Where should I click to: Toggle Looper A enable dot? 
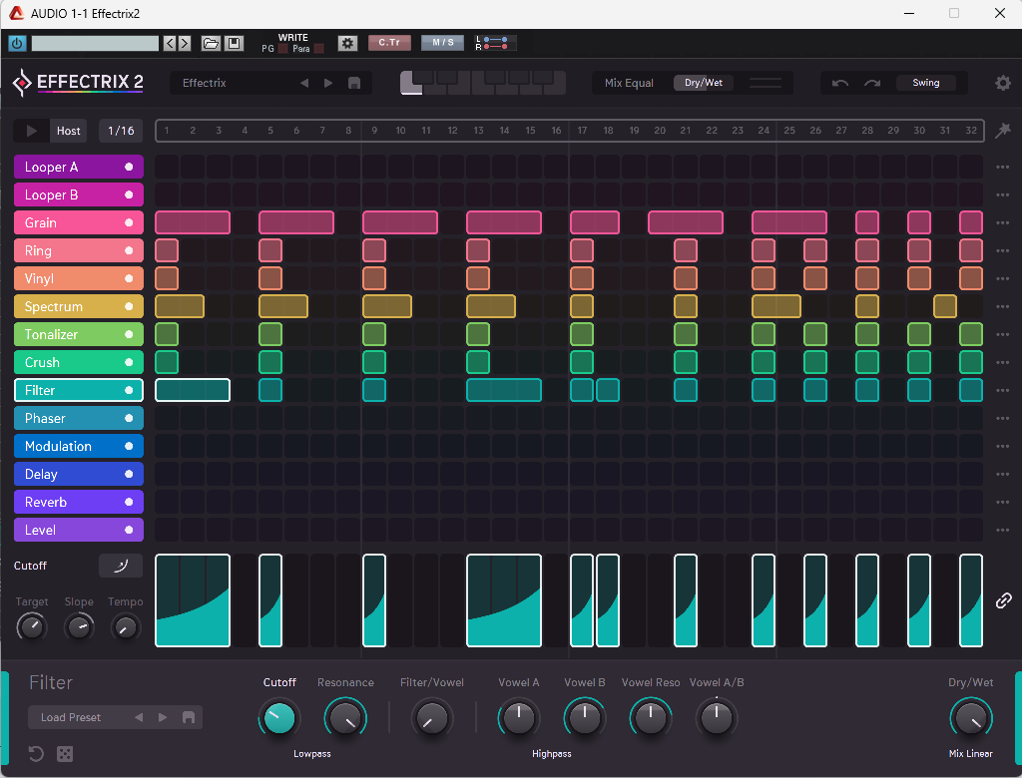tap(129, 168)
